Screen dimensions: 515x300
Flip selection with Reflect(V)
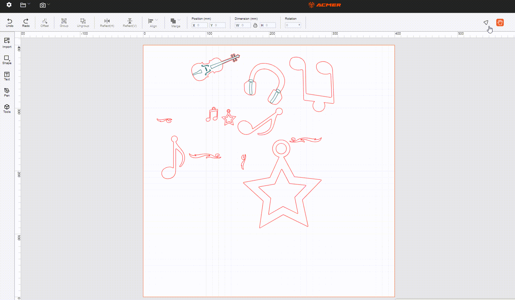tap(130, 22)
